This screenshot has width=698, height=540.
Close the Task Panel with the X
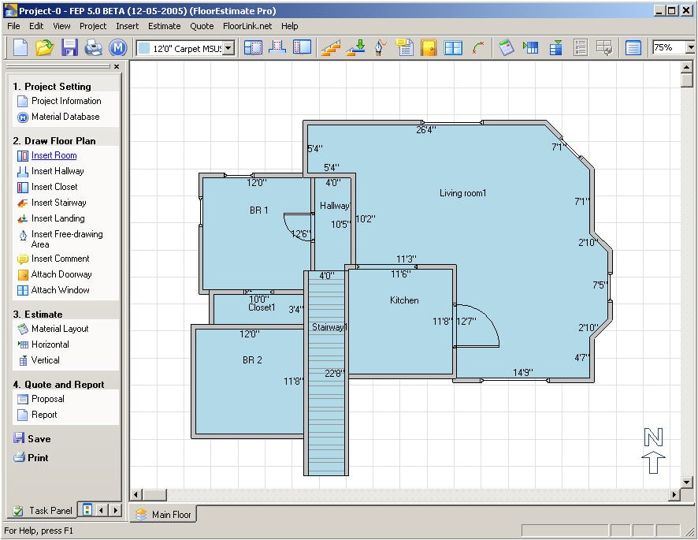117,67
